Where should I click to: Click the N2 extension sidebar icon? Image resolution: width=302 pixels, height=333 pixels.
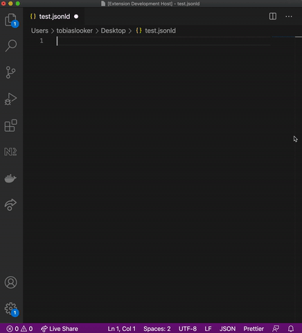coord(10,152)
